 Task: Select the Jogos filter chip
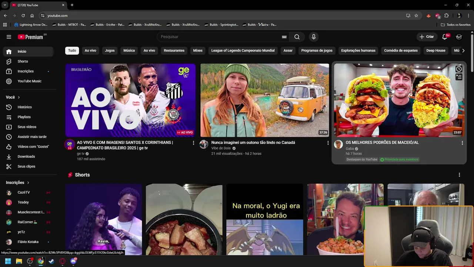[x=110, y=50]
